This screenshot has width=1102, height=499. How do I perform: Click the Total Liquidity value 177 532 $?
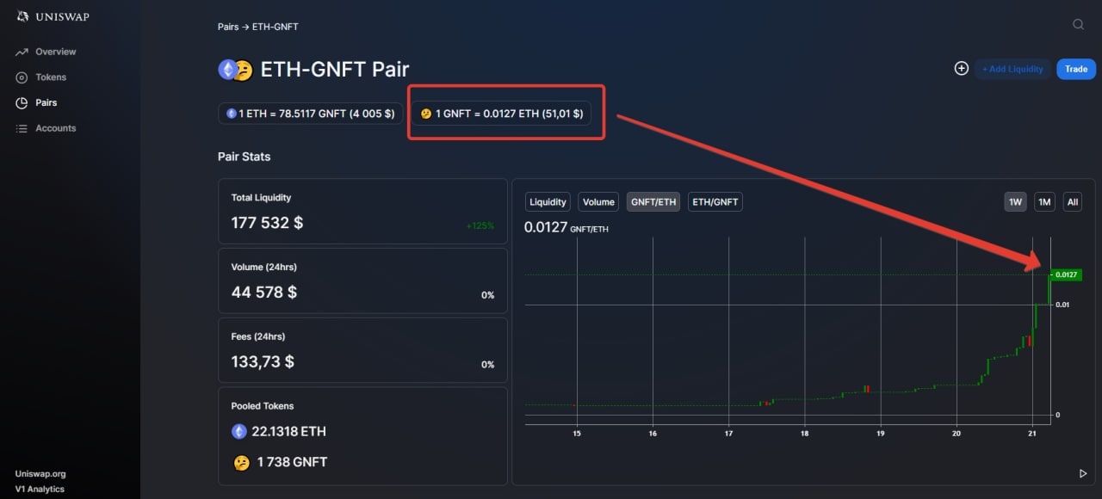pyautogui.click(x=267, y=223)
